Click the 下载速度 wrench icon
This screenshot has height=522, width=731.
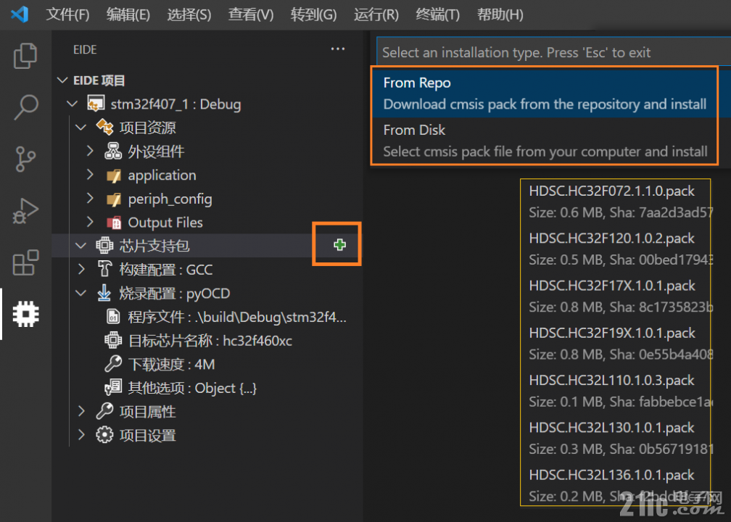coord(113,364)
